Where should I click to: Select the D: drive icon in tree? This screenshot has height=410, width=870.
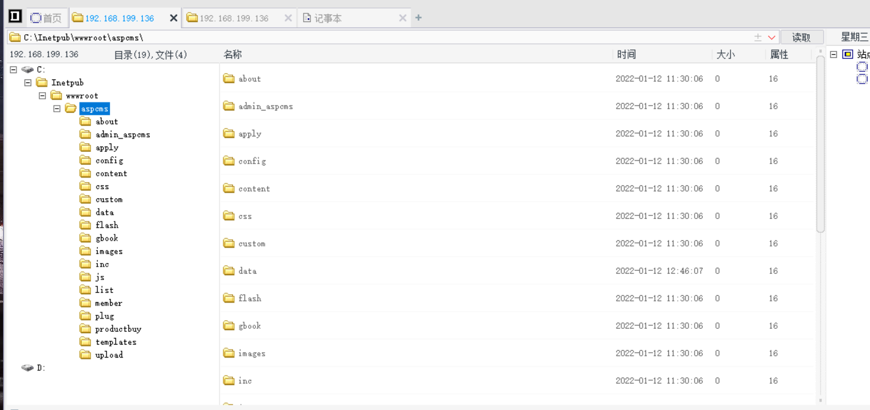[x=27, y=368]
